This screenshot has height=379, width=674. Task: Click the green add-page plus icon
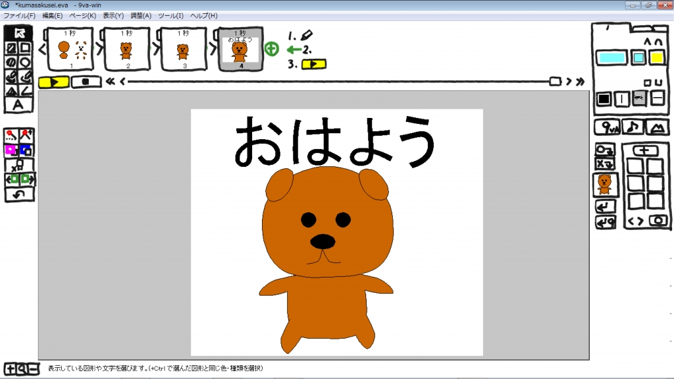pyautogui.click(x=272, y=49)
